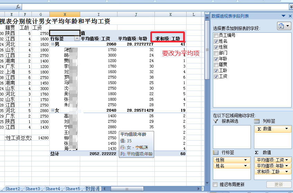293x193 pixels.
Task: Switch to Sheet4 tab
Action: pos(53,189)
